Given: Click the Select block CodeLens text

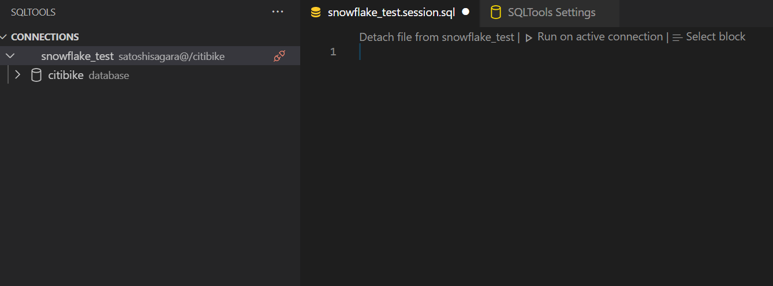Looking at the screenshot, I should (x=716, y=37).
